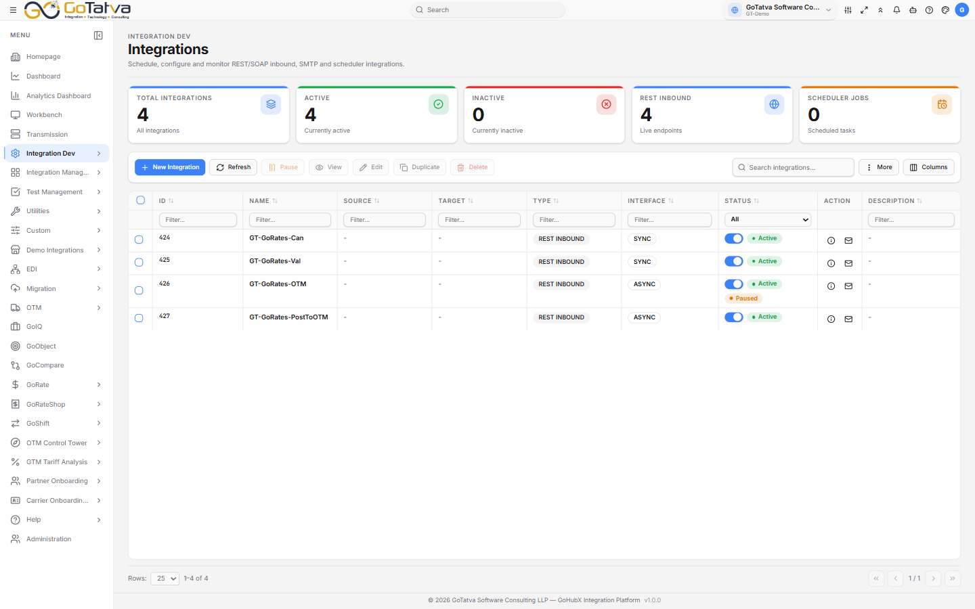Expand the Test Management sidebar item
This screenshot has width=975, height=609.
pos(57,192)
